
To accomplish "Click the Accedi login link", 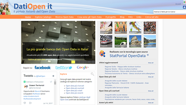I will tap(178, 4).
